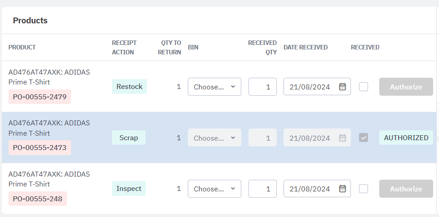Click Authorize button in Inspect row

tap(406, 189)
